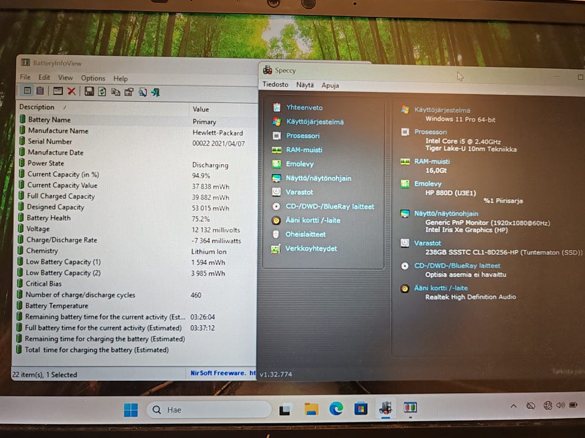The height and width of the screenshot is (438, 585).
Task: Select Näyttö/näytönohjain in the Speccy sidebar
Action: [318, 178]
